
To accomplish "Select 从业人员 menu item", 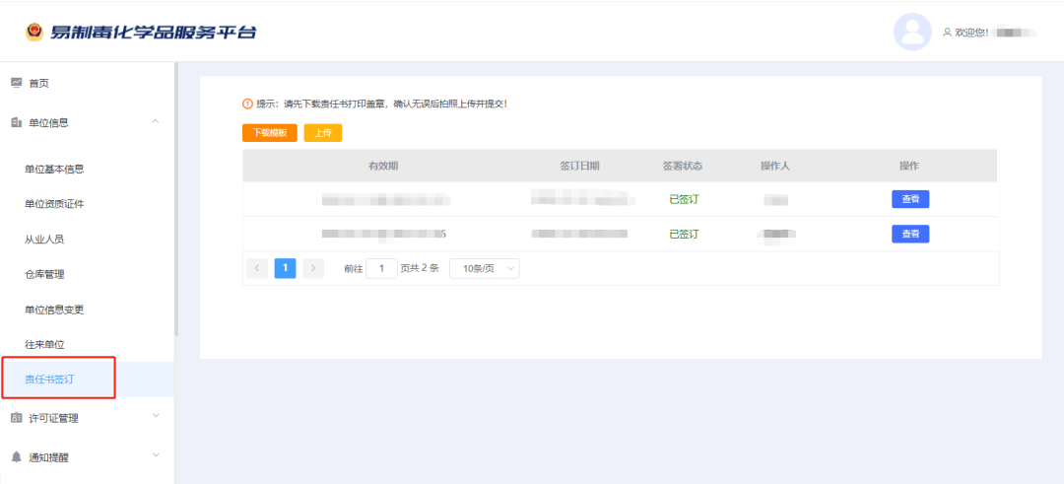I will [x=44, y=239].
